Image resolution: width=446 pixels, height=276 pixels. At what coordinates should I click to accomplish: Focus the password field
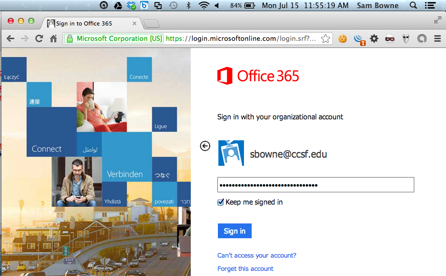316,185
